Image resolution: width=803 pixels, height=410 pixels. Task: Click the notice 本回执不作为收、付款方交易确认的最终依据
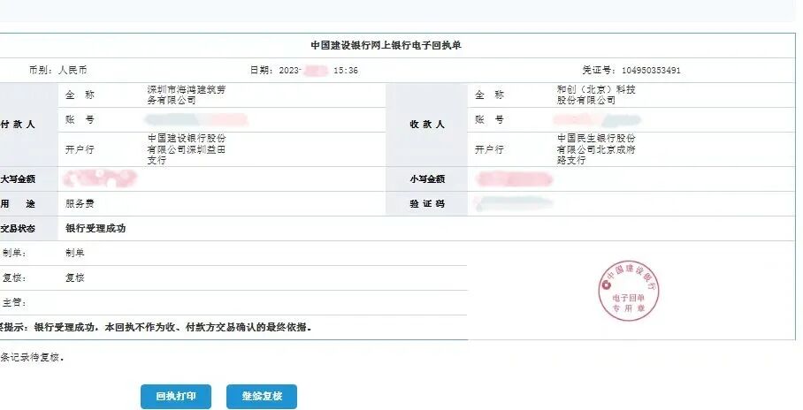tap(208, 328)
